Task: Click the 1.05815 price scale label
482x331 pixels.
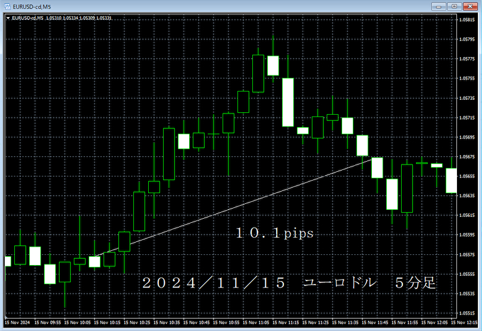Action: (x=467, y=20)
